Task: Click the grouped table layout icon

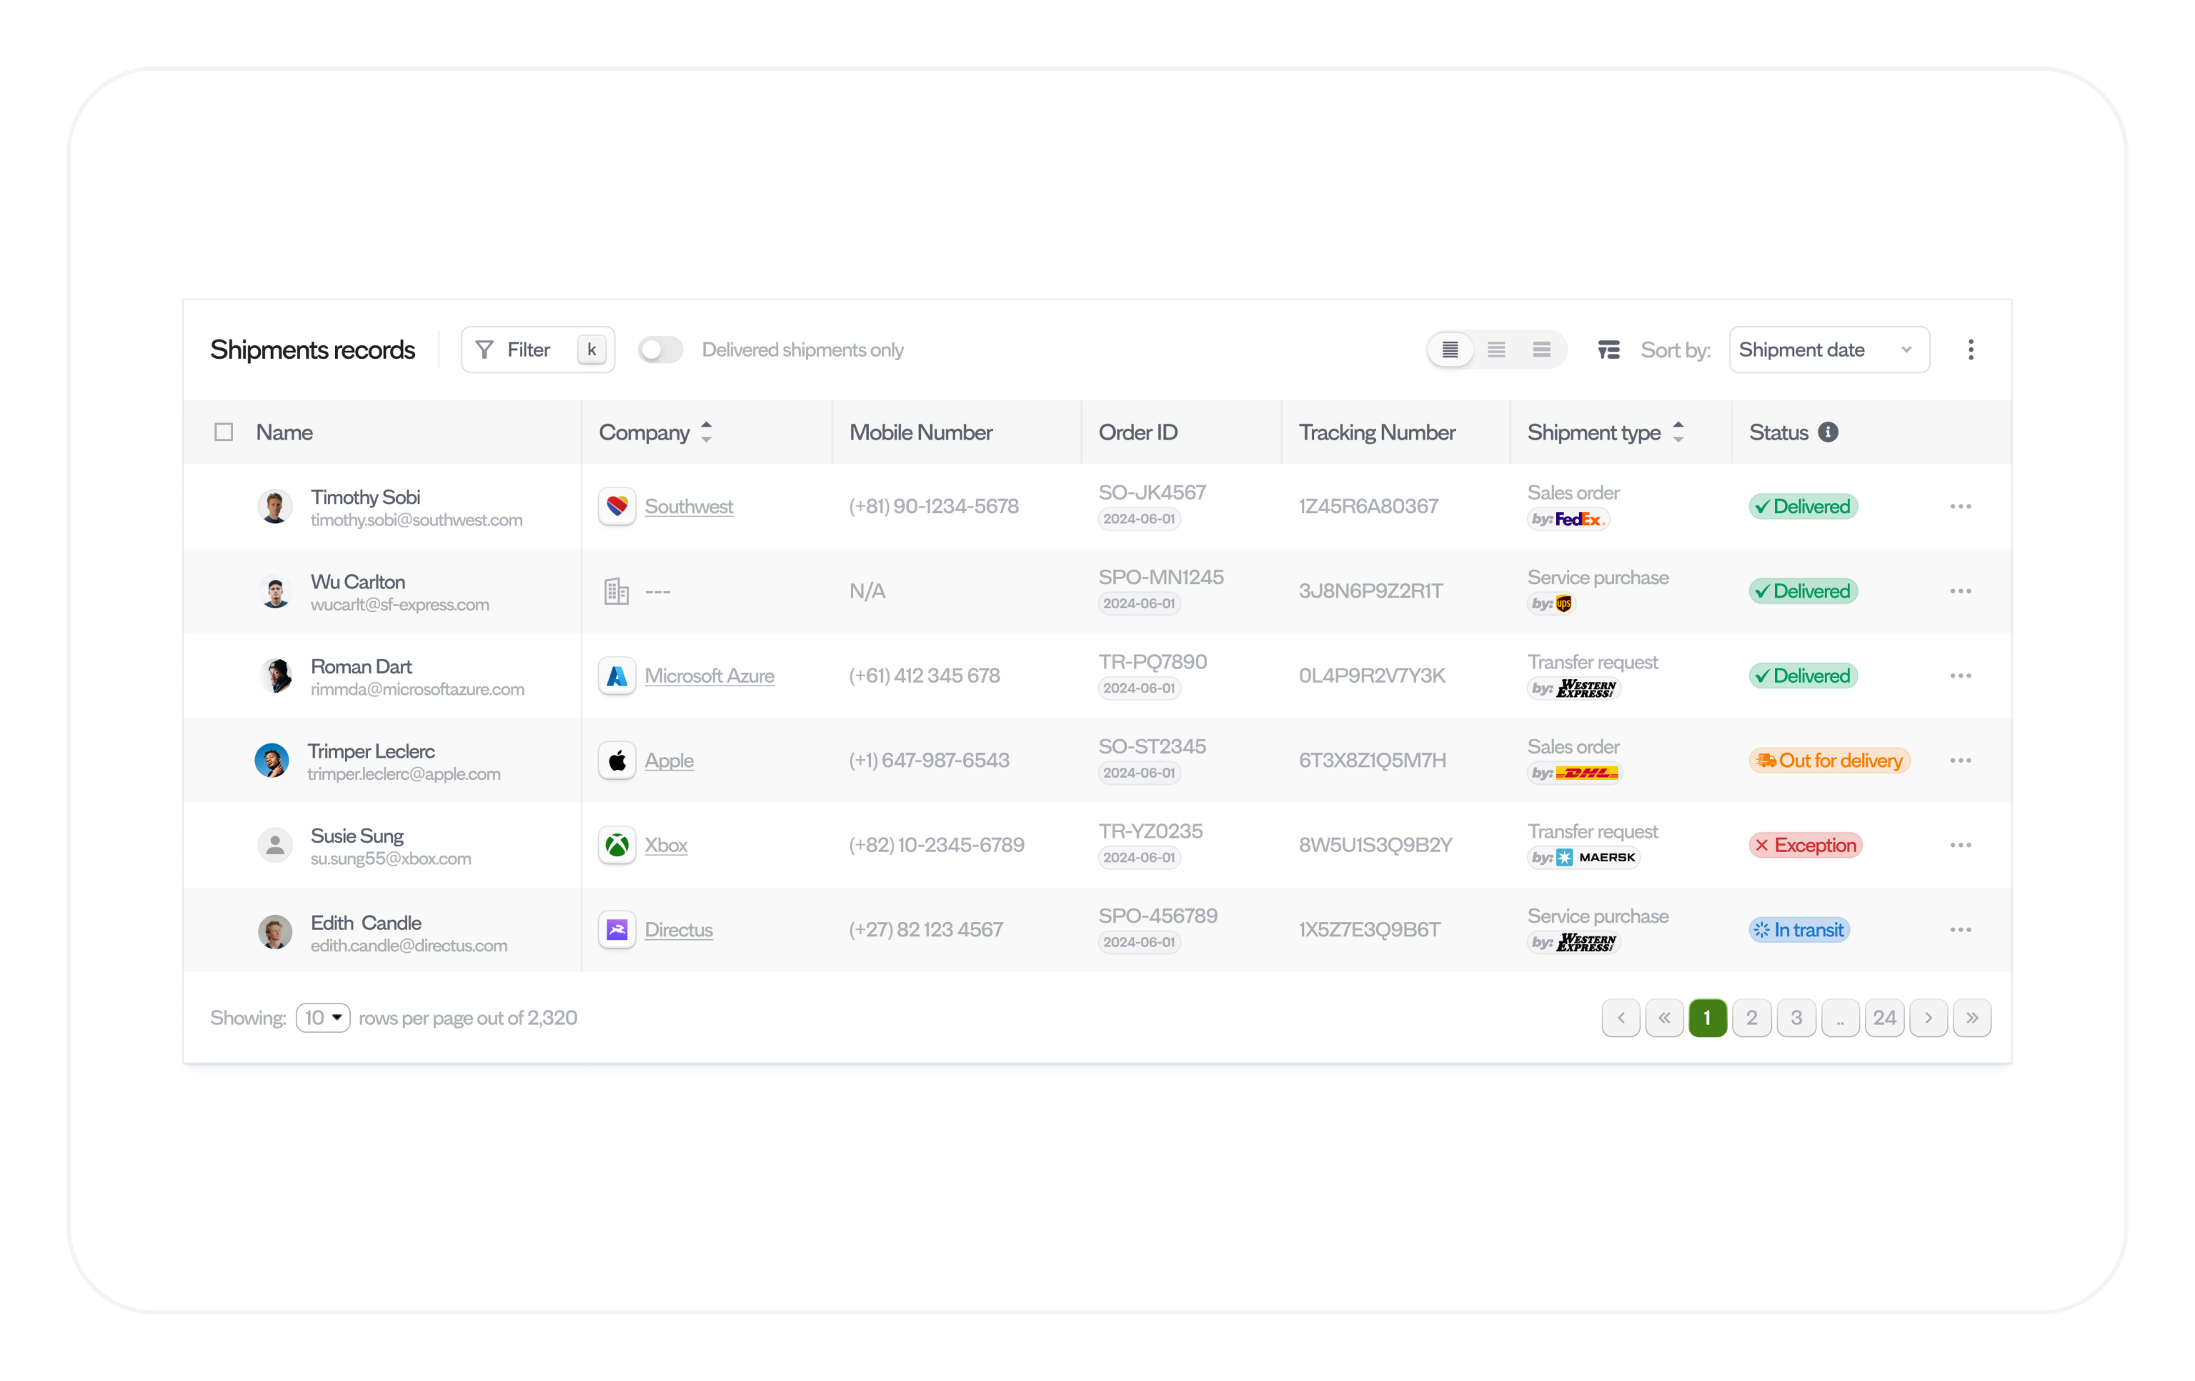Action: click(1609, 350)
